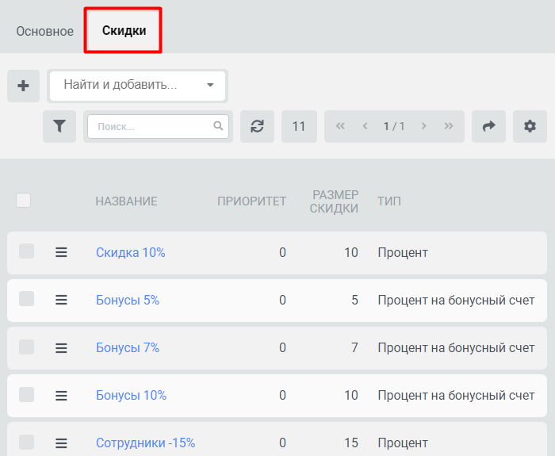Click the magnifier icon in search field
Screen dimensions: 555x456
pos(218,125)
